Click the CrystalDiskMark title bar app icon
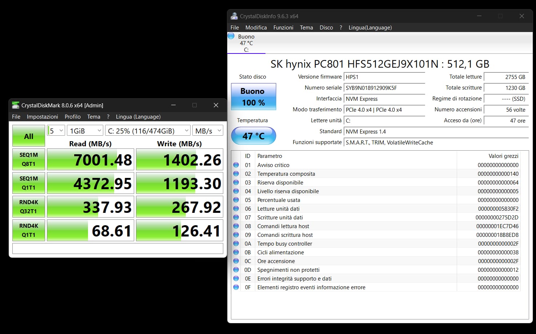Image resolution: width=536 pixels, height=334 pixels. coord(15,105)
